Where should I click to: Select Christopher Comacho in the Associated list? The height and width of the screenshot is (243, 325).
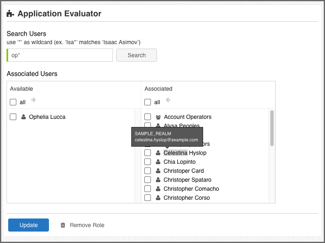(191, 189)
